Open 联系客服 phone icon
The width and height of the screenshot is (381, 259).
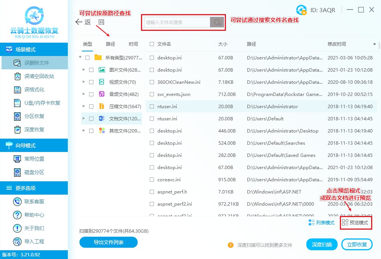point(17,201)
